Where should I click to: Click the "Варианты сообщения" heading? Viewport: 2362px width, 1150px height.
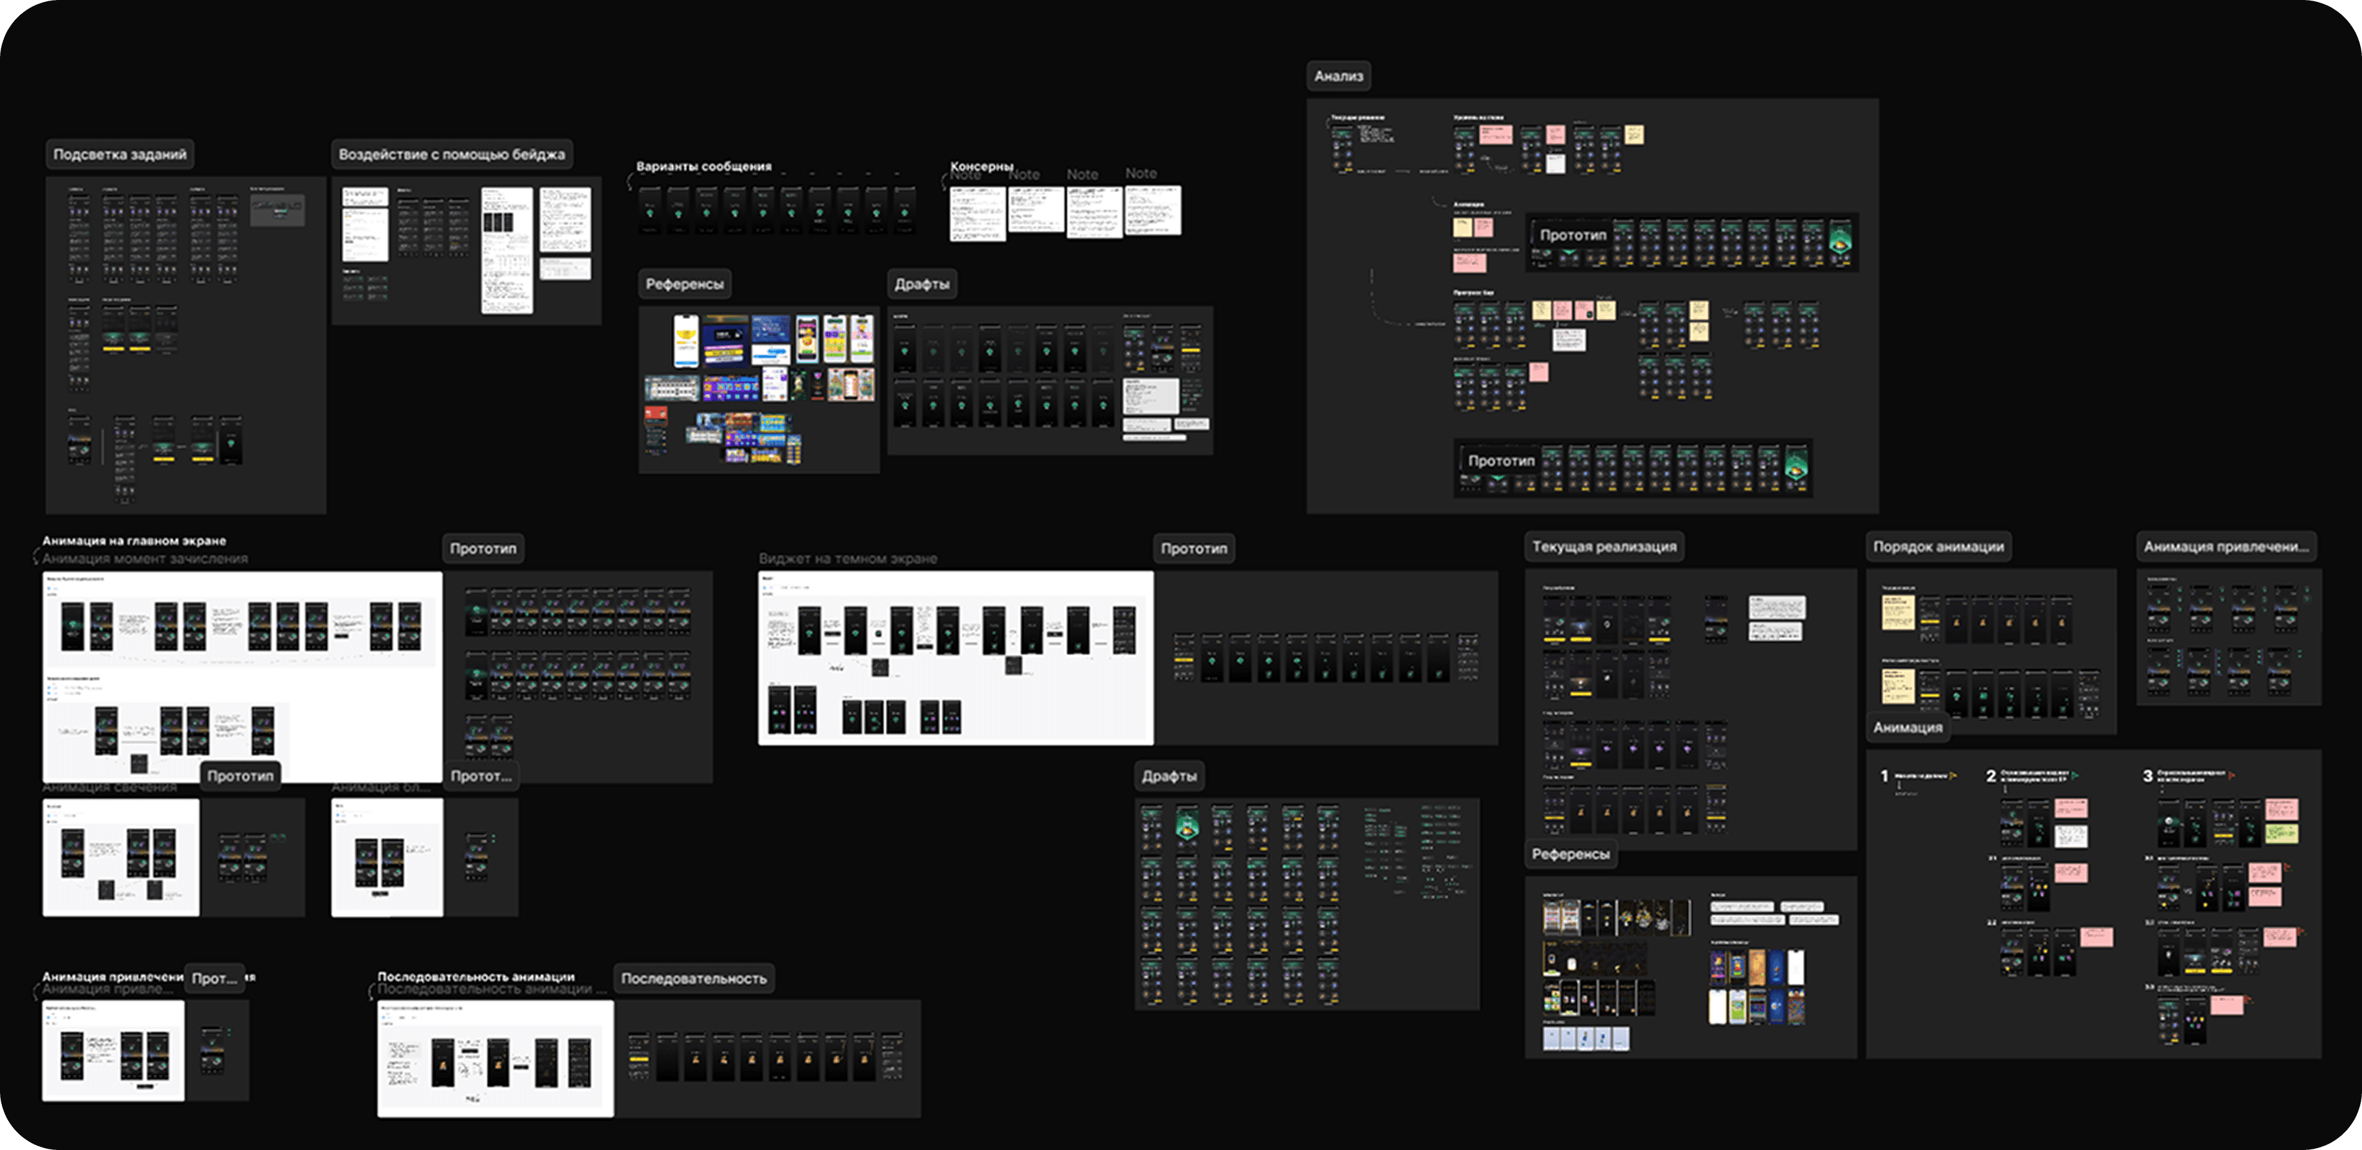pos(703,167)
